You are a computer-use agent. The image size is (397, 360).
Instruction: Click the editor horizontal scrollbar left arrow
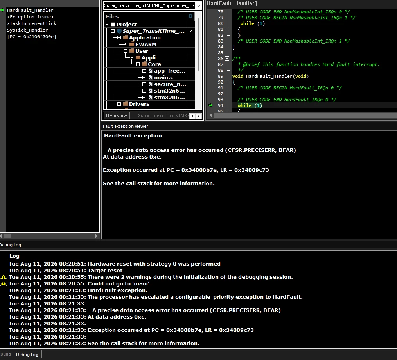[211, 116]
